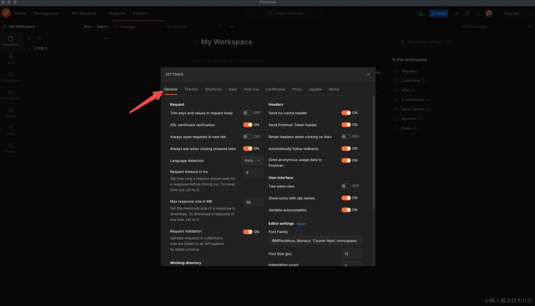Toggle Send anonymous usage data to Postman
Viewport: 535px width, 306px height.
[x=346, y=160]
